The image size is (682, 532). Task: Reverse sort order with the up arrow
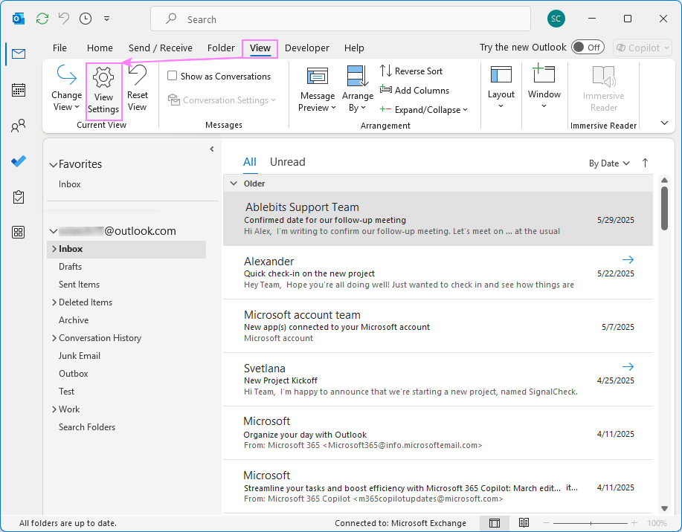coord(645,163)
